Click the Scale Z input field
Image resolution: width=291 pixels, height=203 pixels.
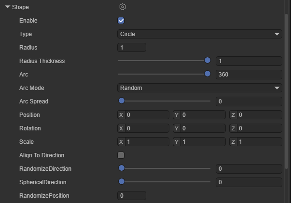click(x=259, y=142)
